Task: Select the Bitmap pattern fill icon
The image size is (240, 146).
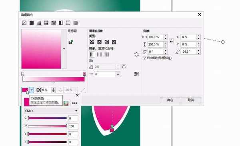Action: pos(54,23)
